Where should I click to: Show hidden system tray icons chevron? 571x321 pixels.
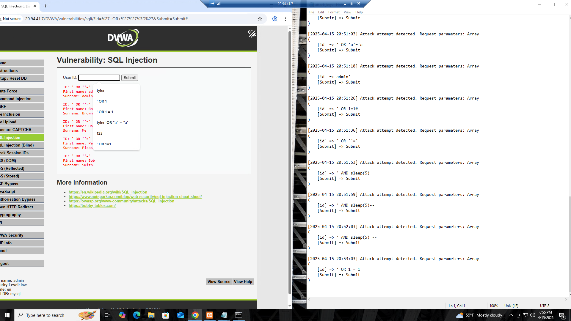(511, 315)
